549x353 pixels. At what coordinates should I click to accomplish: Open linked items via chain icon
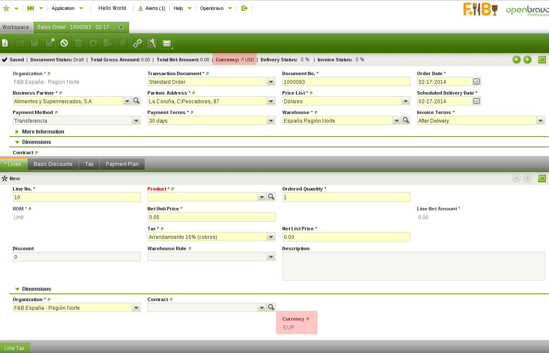(x=137, y=43)
